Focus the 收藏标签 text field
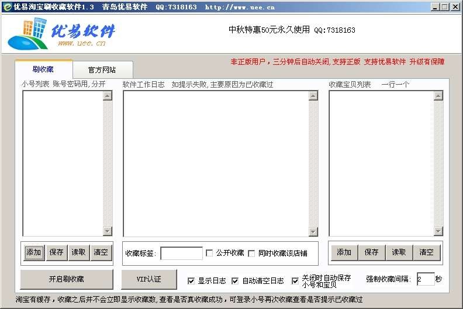This screenshot has height=309, width=463. pos(181,254)
